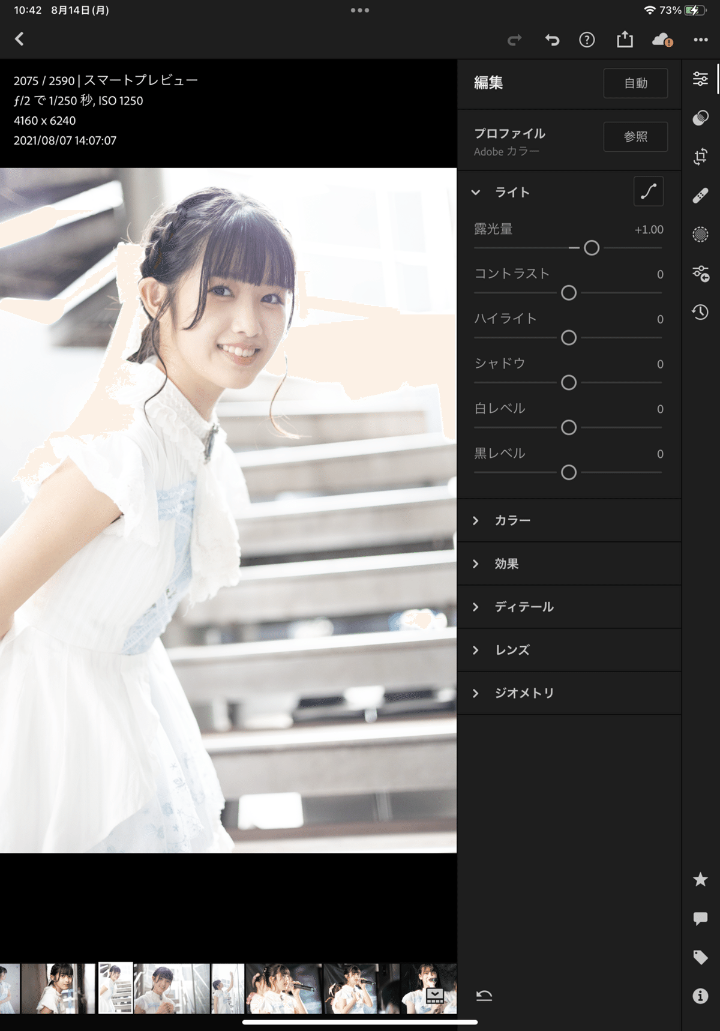Click the undo arrow icon

pyautogui.click(x=552, y=40)
